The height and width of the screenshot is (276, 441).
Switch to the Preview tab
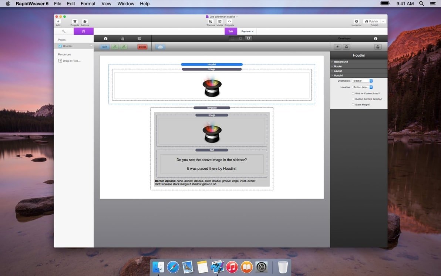pos(247,31)
